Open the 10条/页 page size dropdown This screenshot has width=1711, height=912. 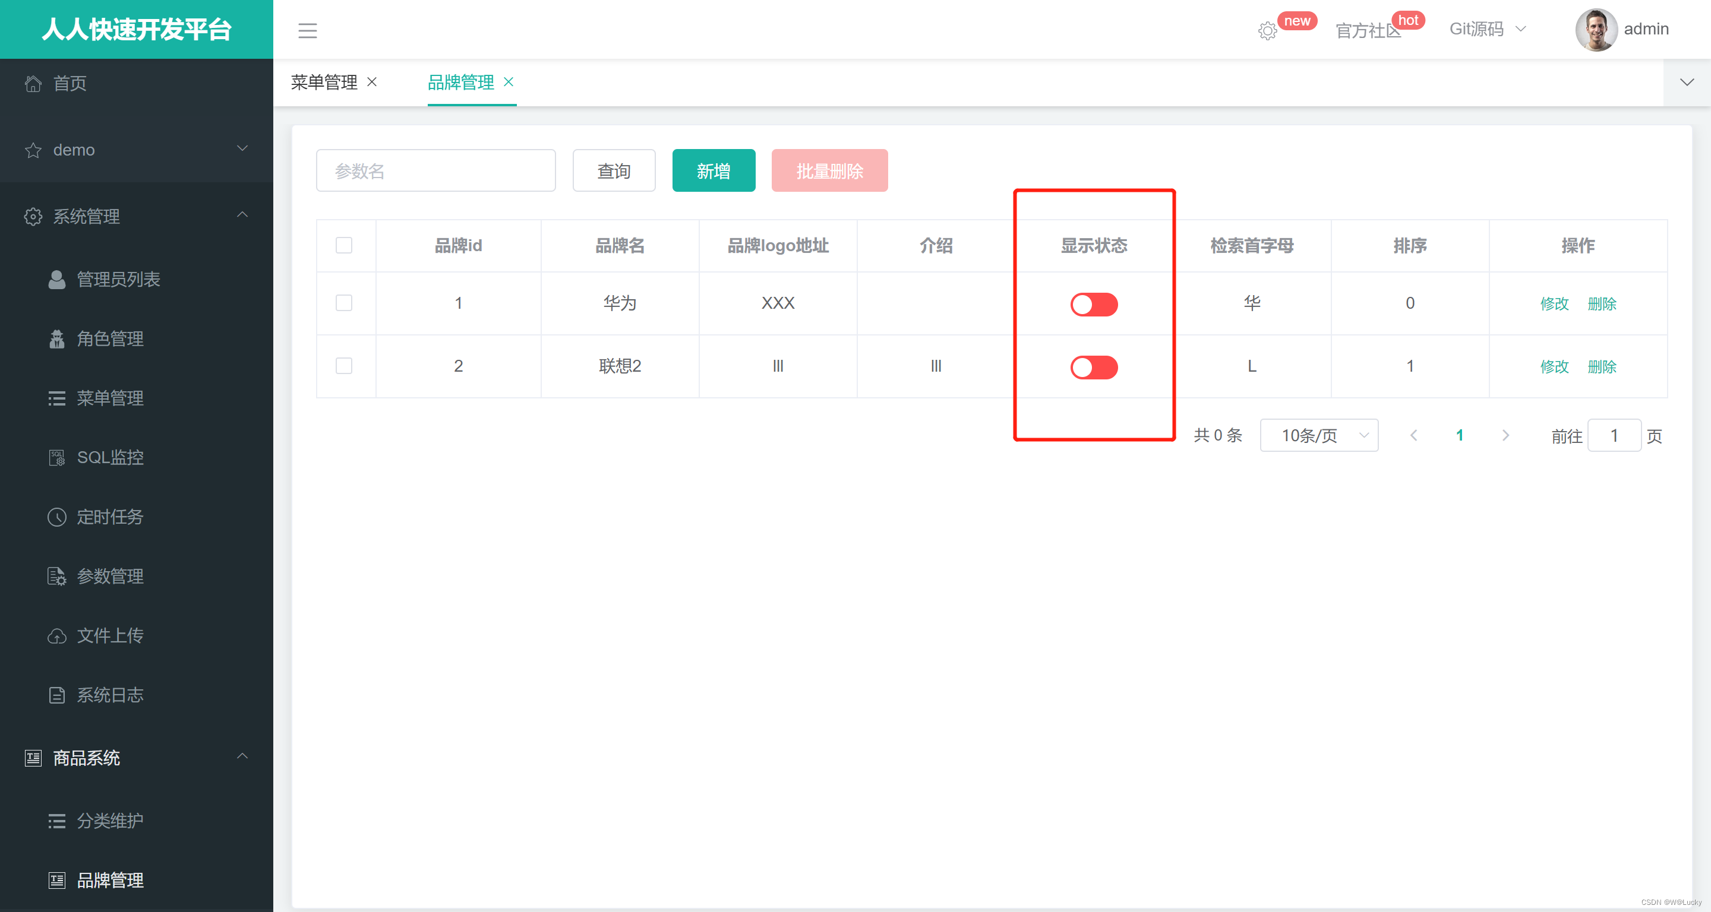[1318, 435]
